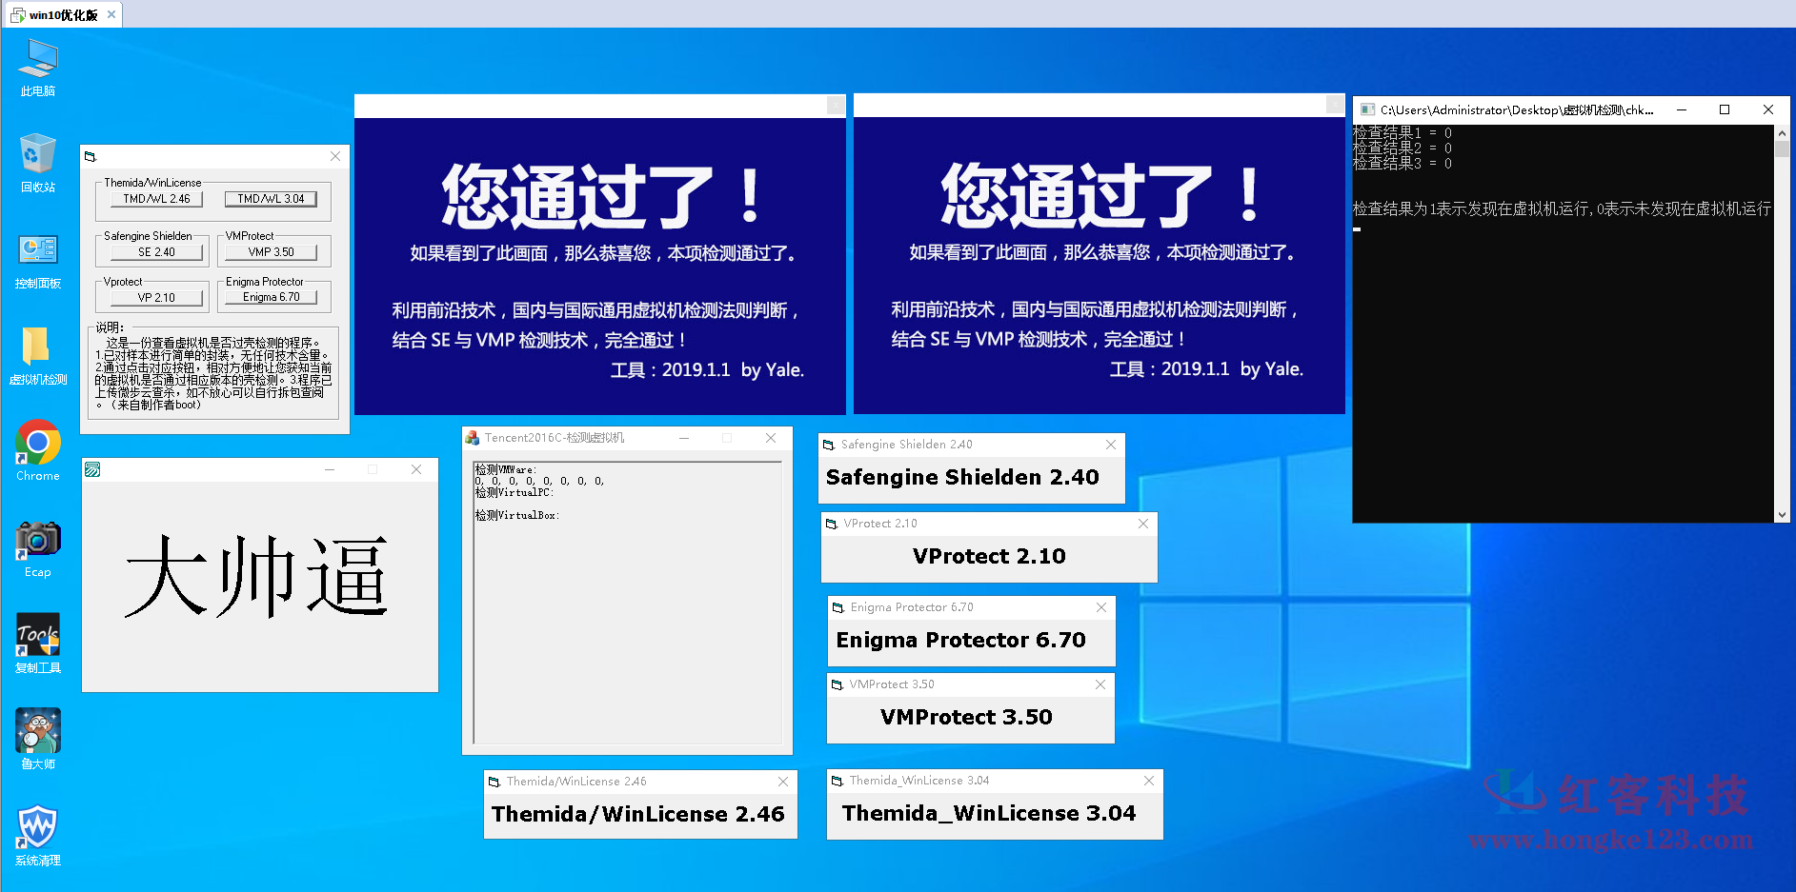Viewport: 1796px width, 892px height.
Task: Open the 回收站 recycle bin icon
Action: pyautogui.click(x=38, y=164)
